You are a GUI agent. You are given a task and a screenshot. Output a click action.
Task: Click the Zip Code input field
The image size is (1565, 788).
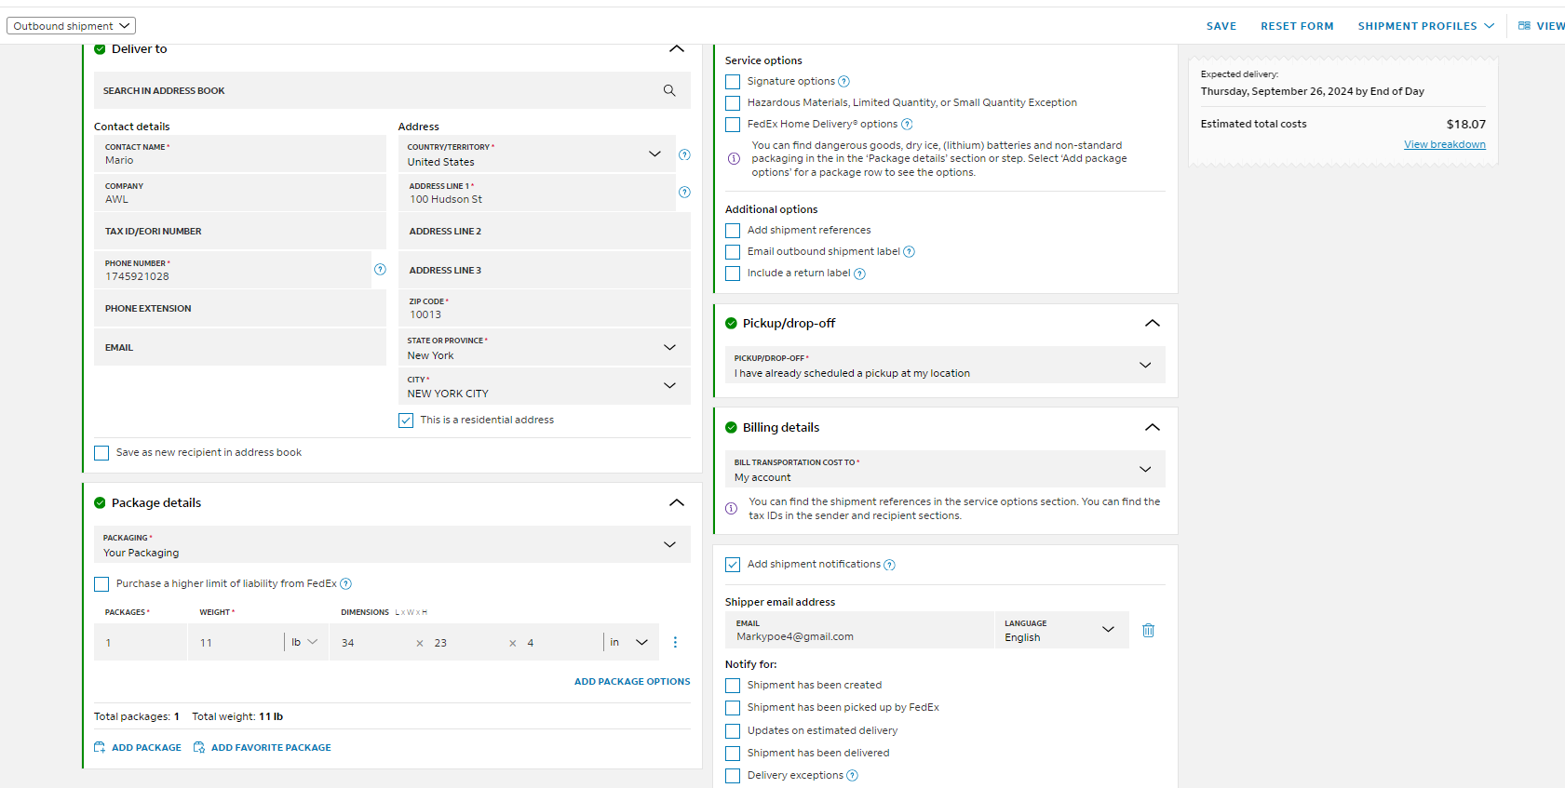pos(545,308)
